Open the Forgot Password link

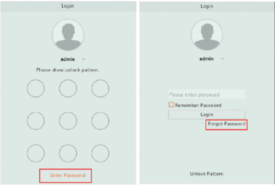(226, 124)
